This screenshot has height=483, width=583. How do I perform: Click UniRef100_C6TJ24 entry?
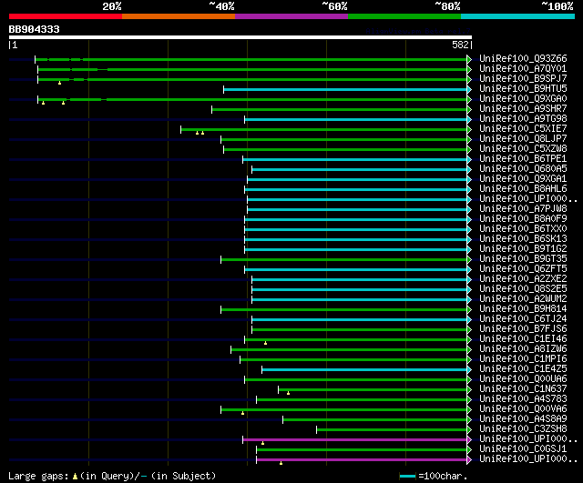pos(523,319)
